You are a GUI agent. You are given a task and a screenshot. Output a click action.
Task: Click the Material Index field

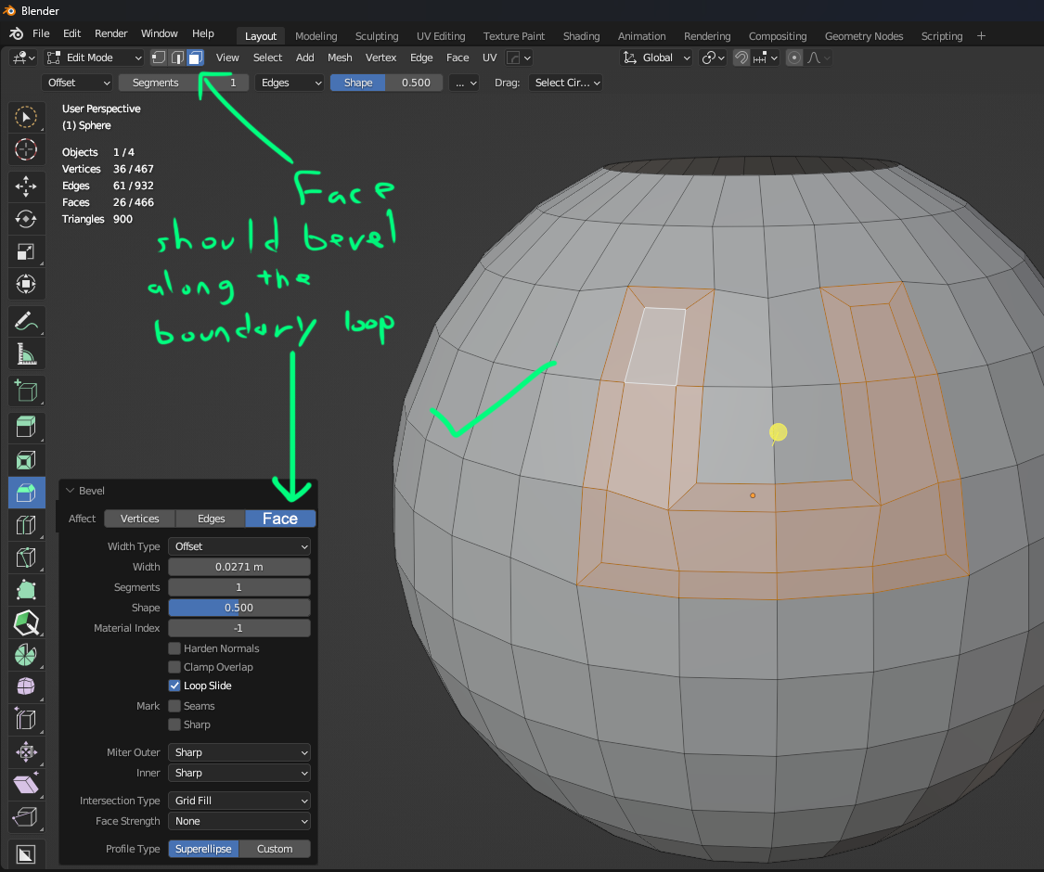[239, 628]
